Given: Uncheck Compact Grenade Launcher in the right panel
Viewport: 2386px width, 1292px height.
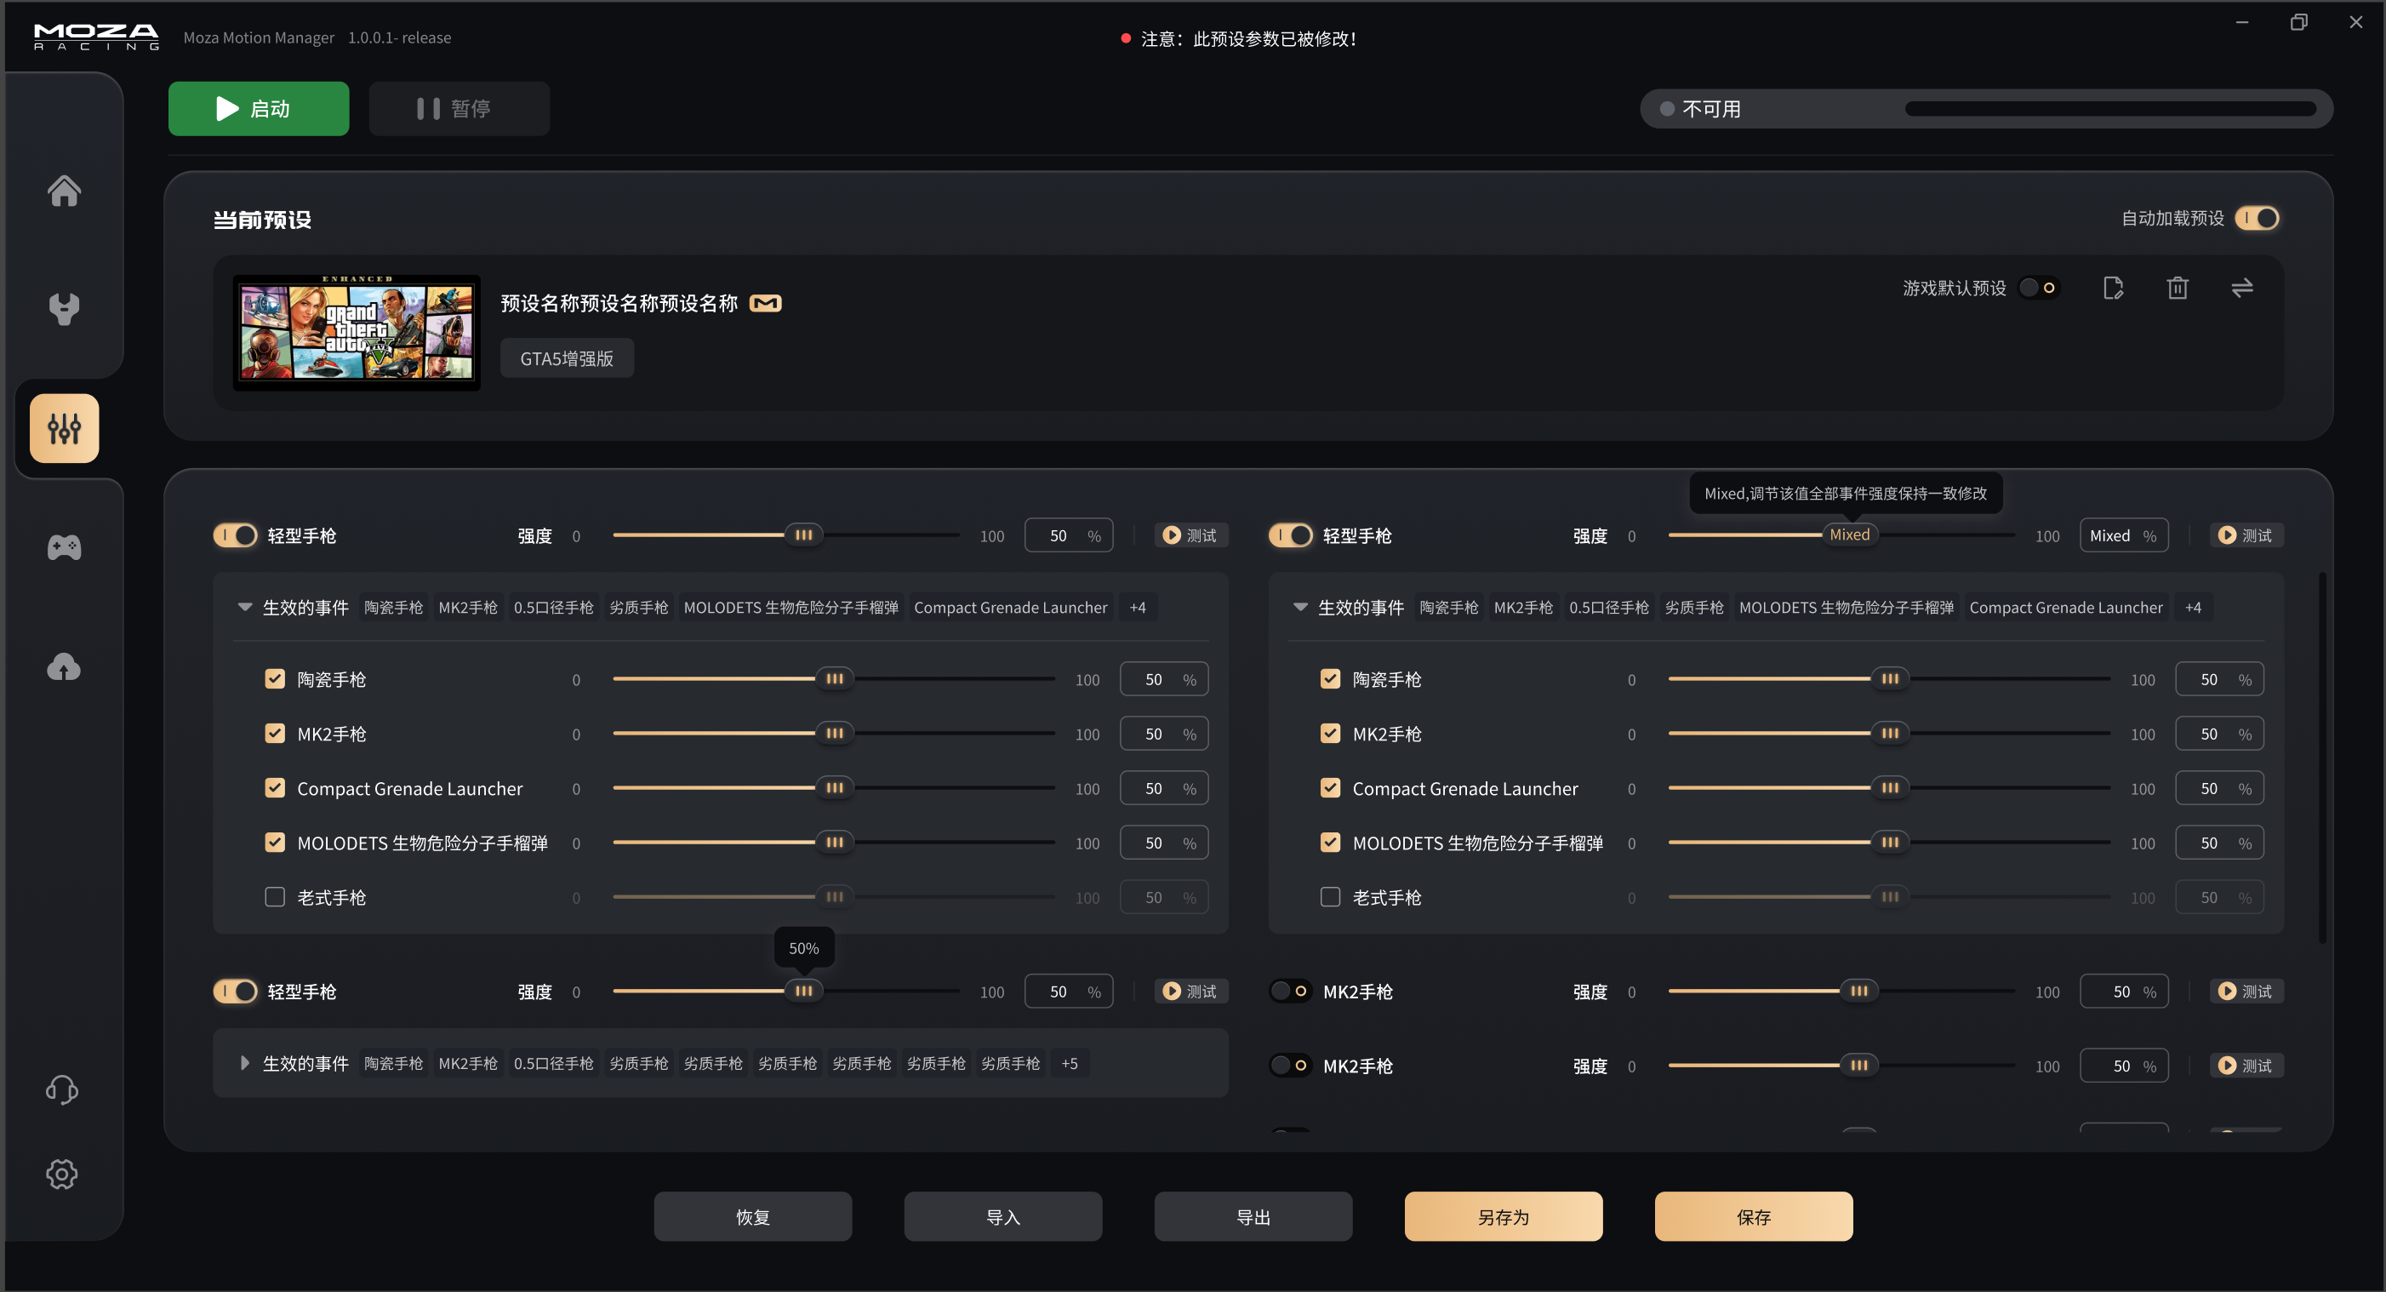Looking at the screenshot, I should [x=1330, y=787].
